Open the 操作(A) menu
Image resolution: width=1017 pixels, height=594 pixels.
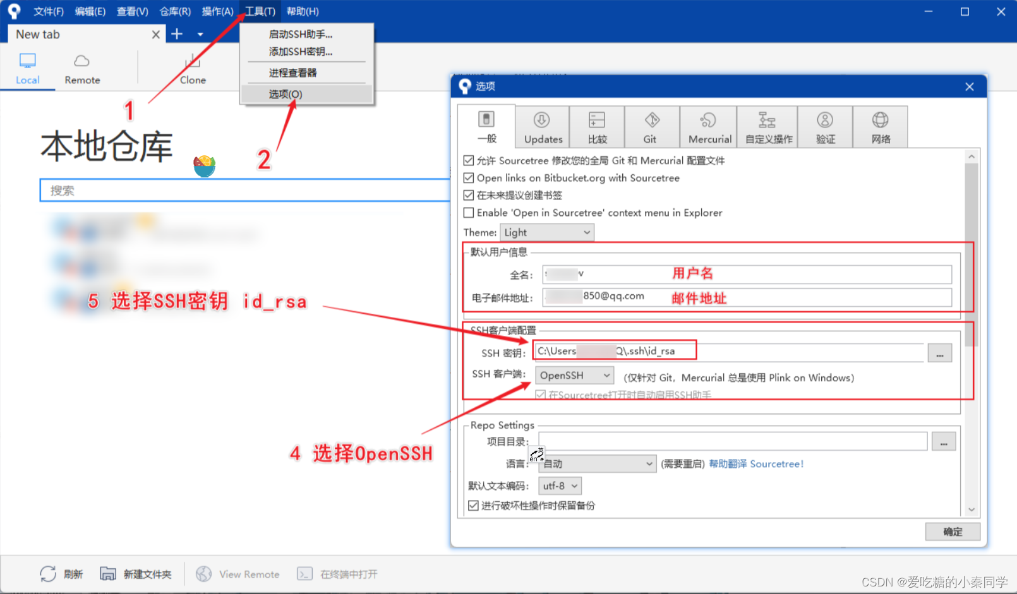[x=217, y=11]
